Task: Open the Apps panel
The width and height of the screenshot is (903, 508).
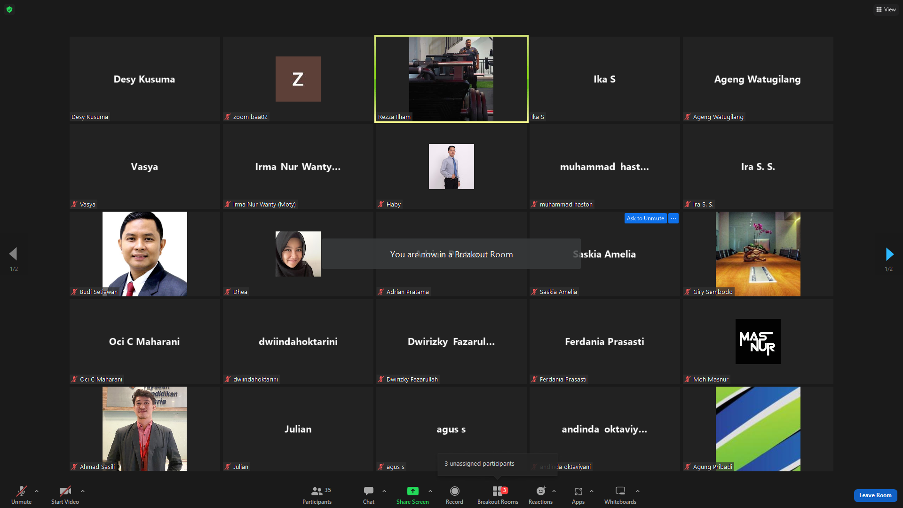Action: 578,494
